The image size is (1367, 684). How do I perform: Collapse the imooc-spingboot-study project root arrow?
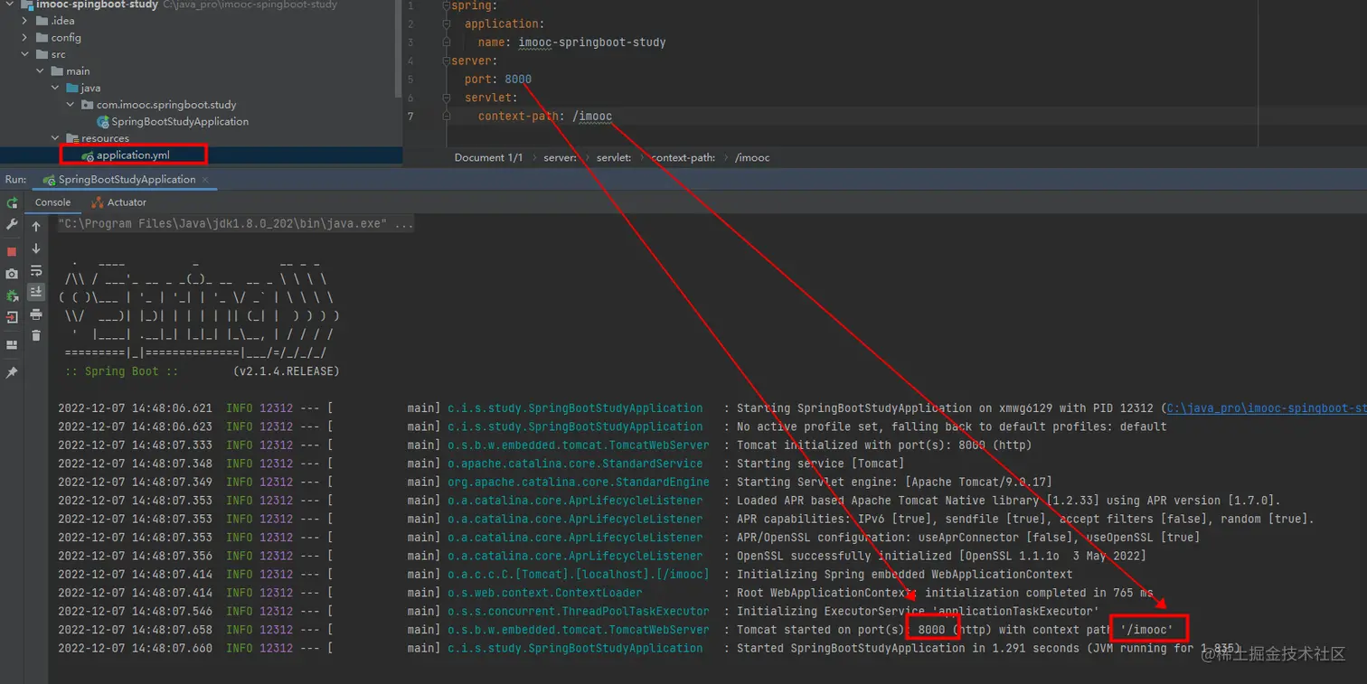point(9,5)
